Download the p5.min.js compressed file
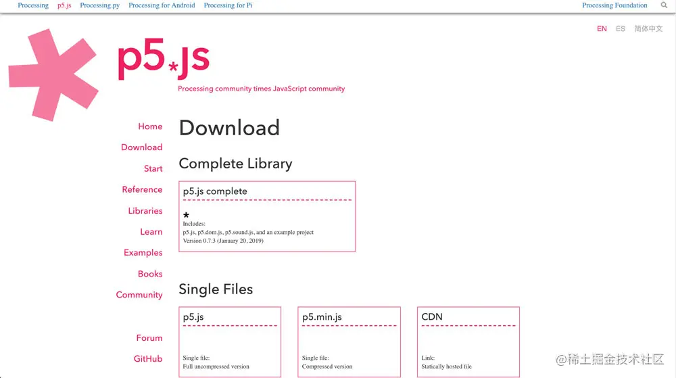 (x=349, y=341)
